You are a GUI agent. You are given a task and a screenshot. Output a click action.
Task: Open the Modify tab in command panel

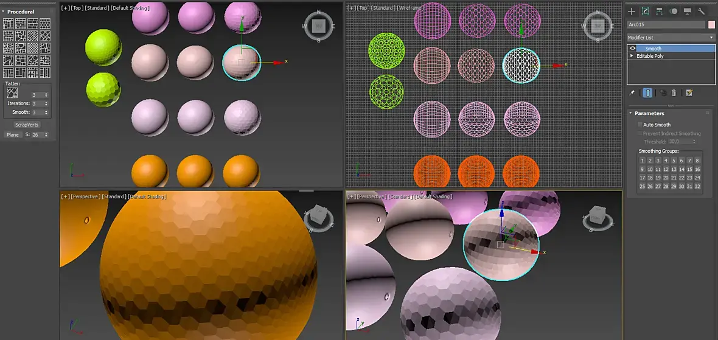coord(645,12)
